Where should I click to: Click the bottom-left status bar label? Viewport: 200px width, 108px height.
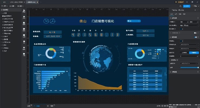click(29, 106)
